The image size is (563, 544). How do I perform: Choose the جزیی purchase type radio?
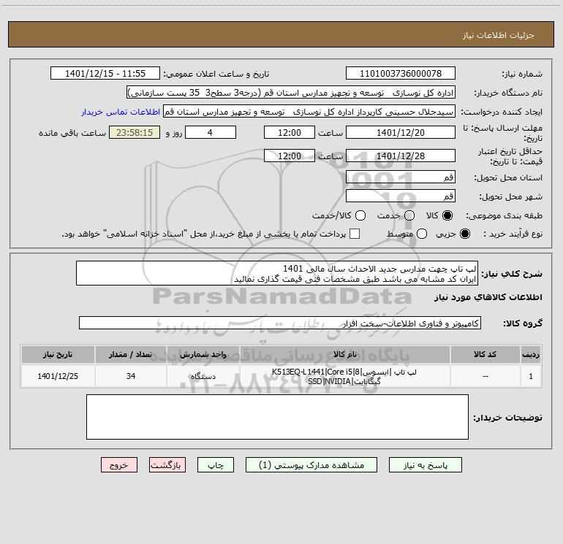pos(464,234)
